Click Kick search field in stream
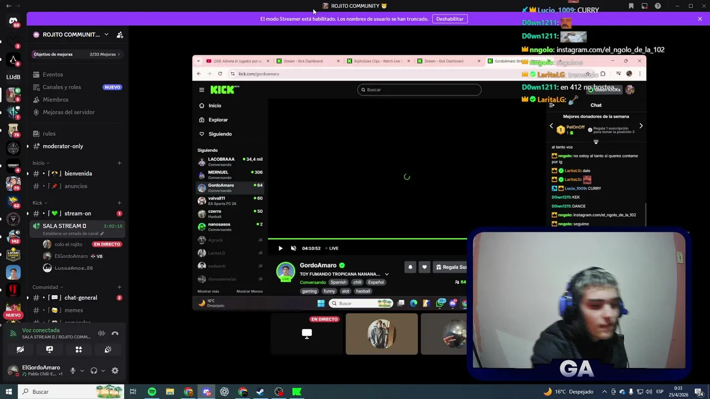 pos(419,90)
